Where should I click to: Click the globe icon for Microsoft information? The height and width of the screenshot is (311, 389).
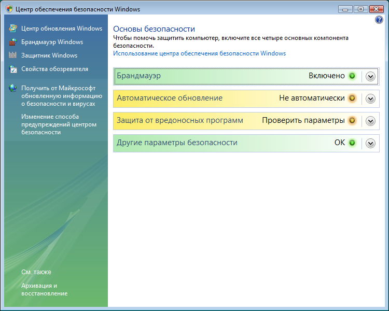[13, 88]
